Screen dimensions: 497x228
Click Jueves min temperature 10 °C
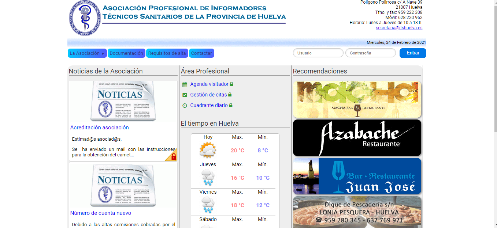coord(263,178)
